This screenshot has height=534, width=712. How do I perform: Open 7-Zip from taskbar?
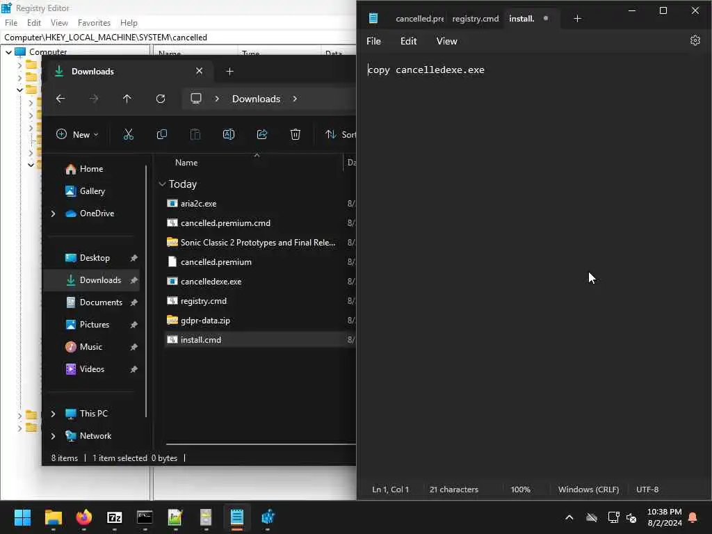115,517
